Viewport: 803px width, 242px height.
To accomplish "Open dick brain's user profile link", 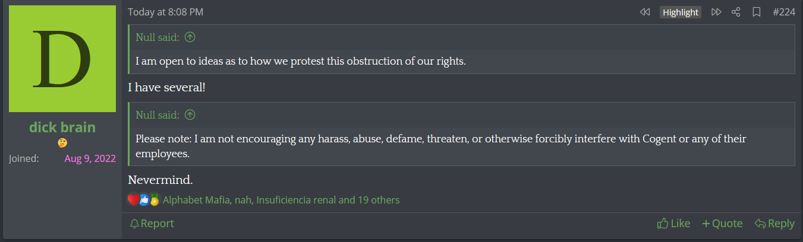I will pos(62,128).
